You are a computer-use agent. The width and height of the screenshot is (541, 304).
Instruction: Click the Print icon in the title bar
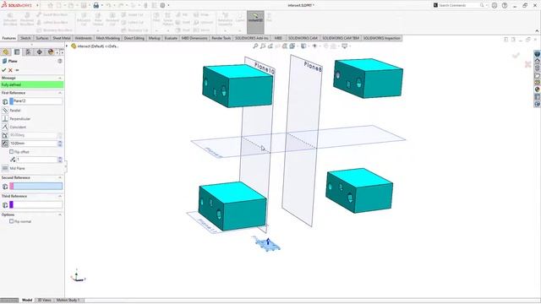pos(96,6)
